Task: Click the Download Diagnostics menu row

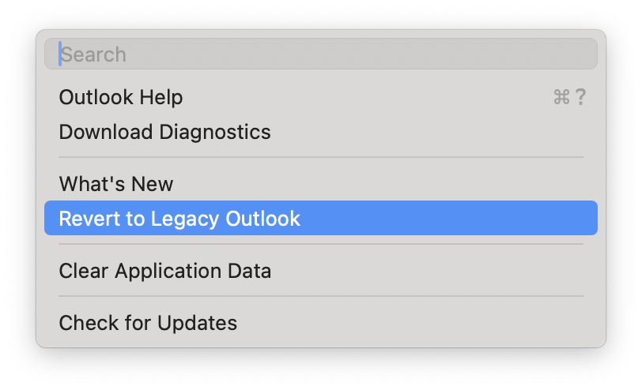Action: [x=320, y=132]
